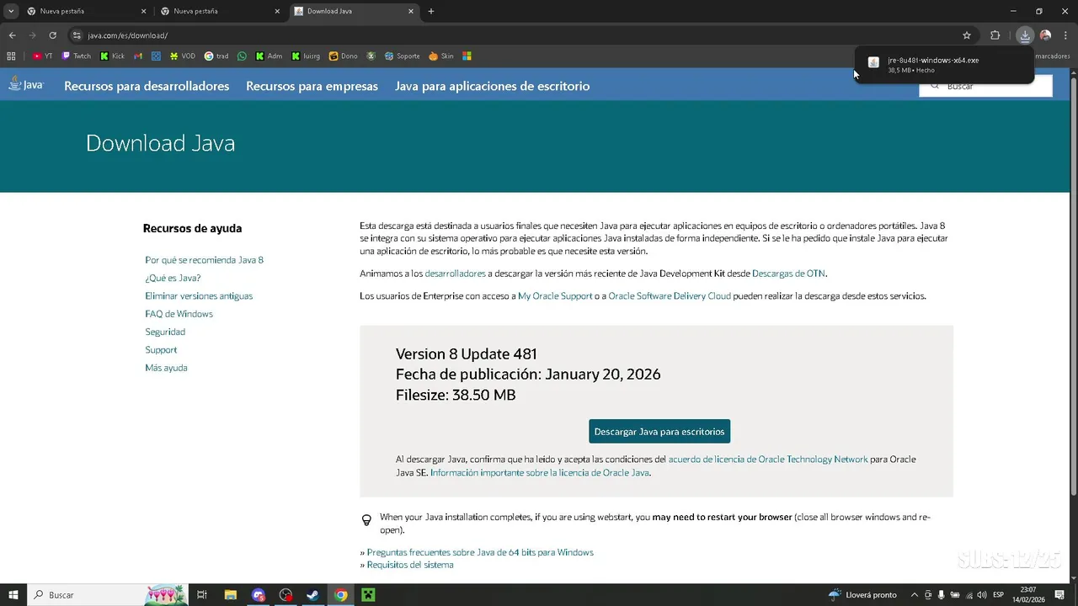This screenshot has height=606, width=1078.
Task: Open the apps grid in bookmarks bar
Action: pyautogui.click(x=11, y=56)
